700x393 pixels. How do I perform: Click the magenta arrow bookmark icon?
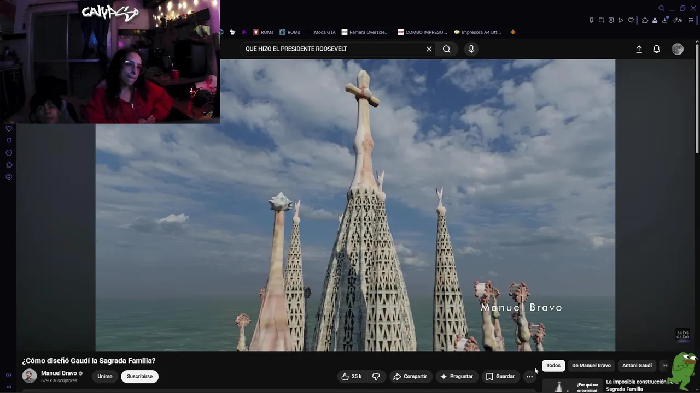(244, 32)
